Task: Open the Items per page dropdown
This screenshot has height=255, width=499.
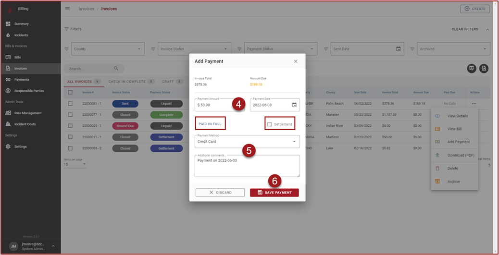Action: click(x=75, y=165)
